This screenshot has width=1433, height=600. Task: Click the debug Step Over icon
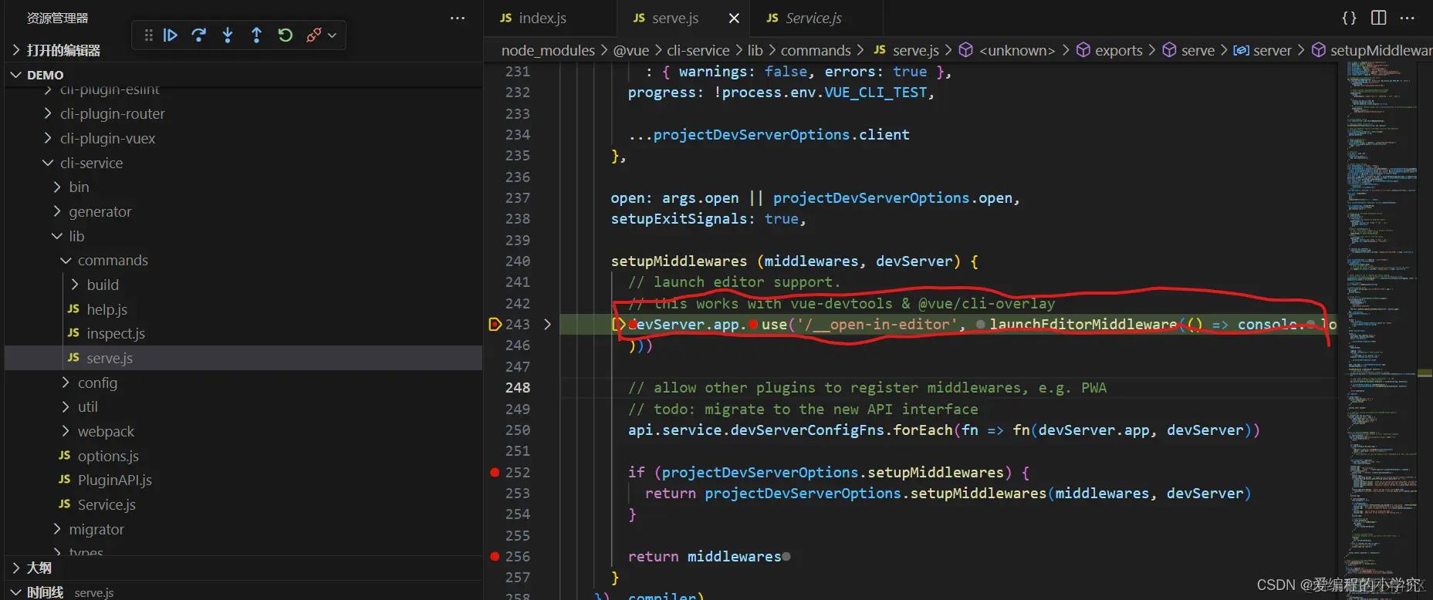(x=199, y=35)
